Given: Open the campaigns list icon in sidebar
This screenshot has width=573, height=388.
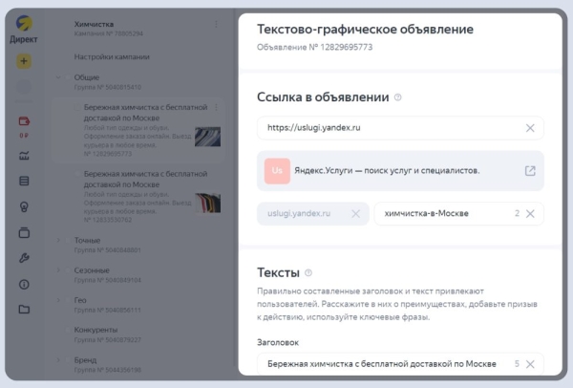Looking at the screenshot, I should coord(24,181).
